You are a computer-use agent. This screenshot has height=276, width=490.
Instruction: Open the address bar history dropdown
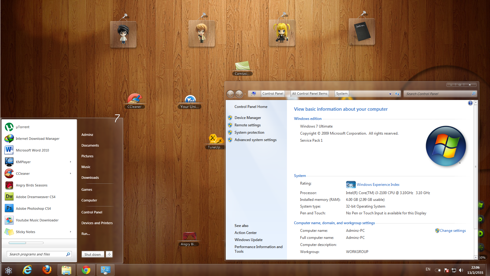(390, 94)
